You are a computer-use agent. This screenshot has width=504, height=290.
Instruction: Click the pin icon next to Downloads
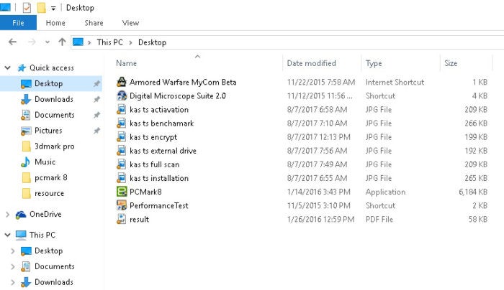pyautogui.click(x=96, y=100)
